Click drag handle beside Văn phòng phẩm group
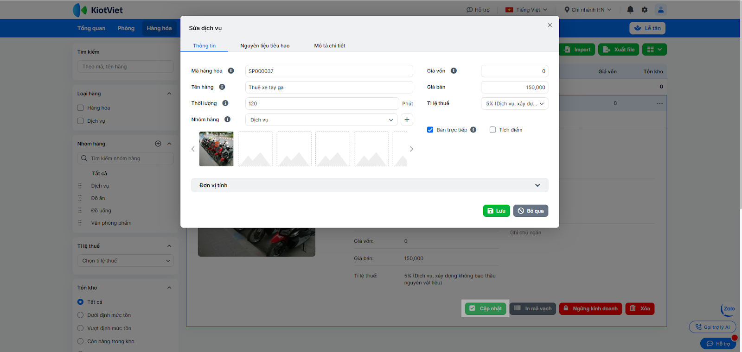The width and height of the screenshot is (742, 352). [x=80, y=223]
